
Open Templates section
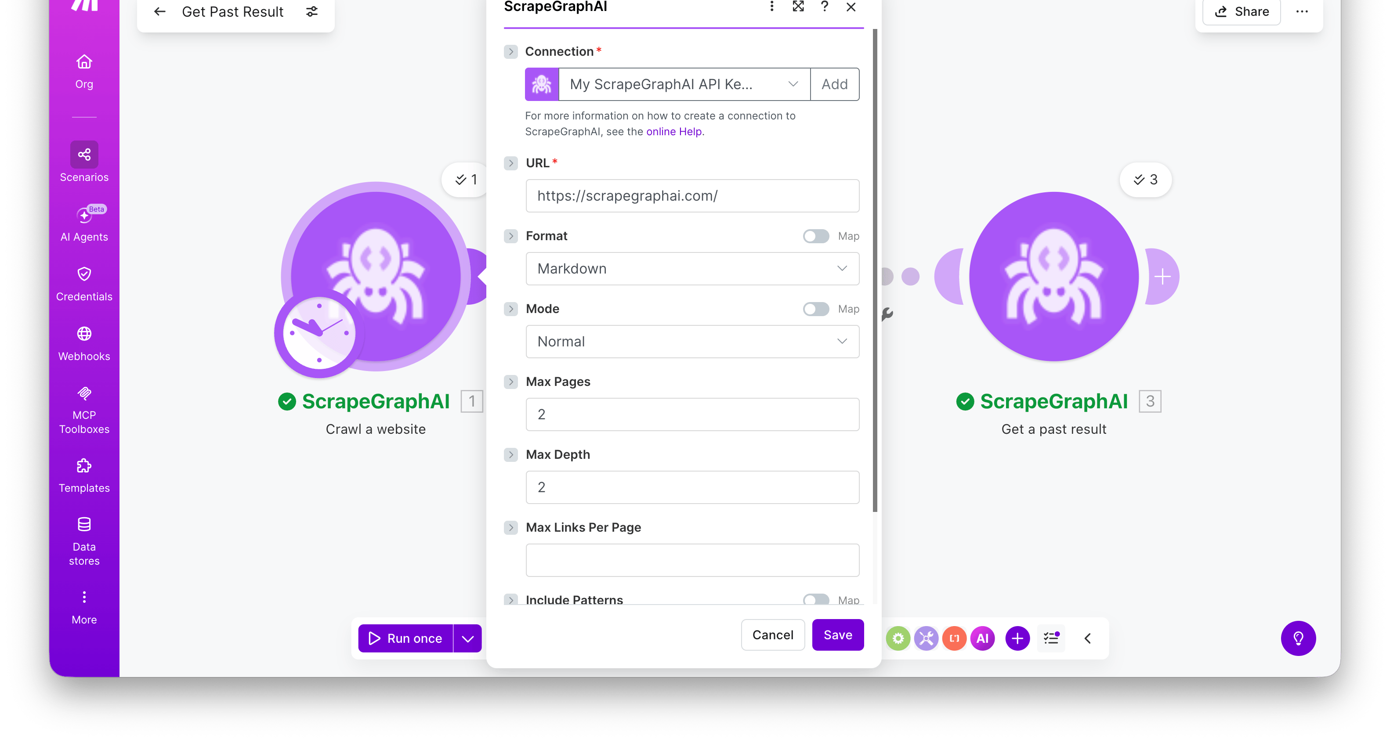point(84,475)
